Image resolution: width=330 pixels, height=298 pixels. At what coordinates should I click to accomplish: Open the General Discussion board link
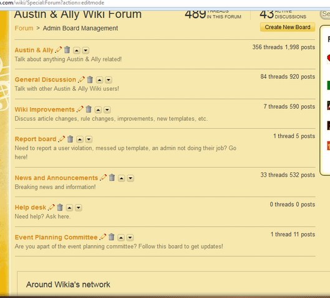coord(46,80)
